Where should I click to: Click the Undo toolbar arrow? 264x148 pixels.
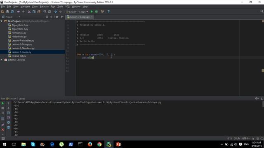(18, 12)
